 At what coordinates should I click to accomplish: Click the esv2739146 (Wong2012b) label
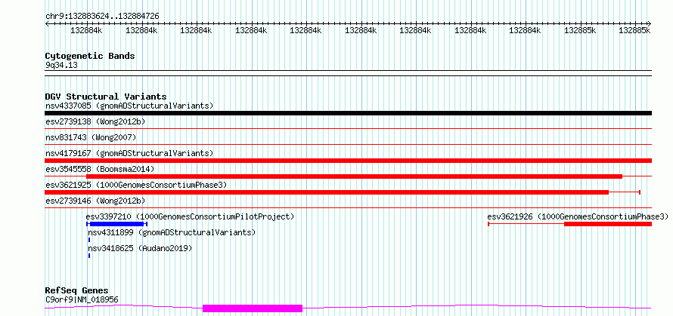pos(95,201)
